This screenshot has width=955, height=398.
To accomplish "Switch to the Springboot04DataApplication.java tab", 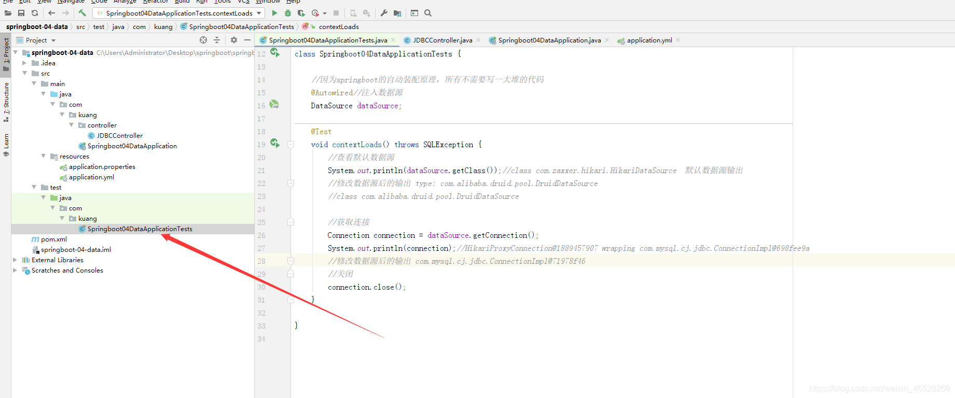I will click(549, 40).
